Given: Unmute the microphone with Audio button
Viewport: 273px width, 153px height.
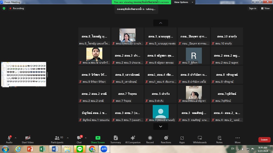Looking at the screenshot, I should tap(9, 139).
